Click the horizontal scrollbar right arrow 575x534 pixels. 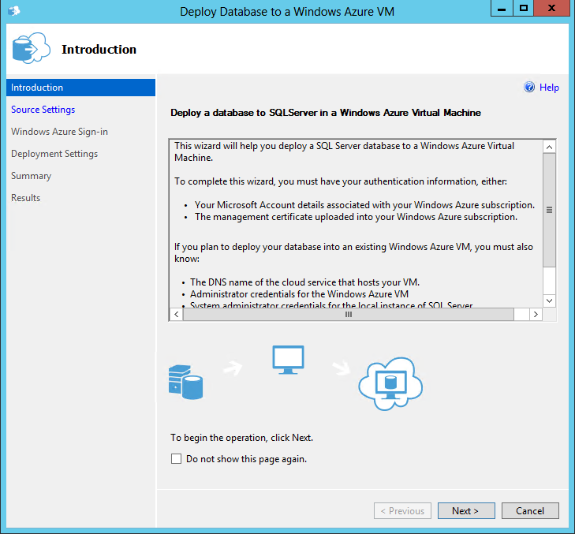click(535, 314)
